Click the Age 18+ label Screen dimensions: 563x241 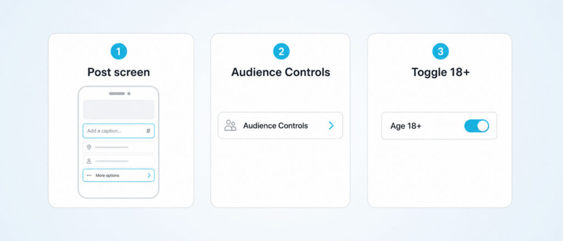[x=406, y=126]
